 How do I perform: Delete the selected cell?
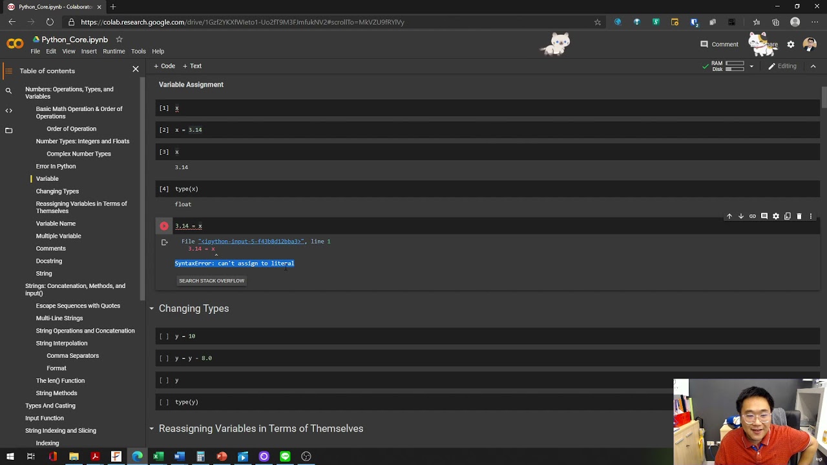click(799, 216)
